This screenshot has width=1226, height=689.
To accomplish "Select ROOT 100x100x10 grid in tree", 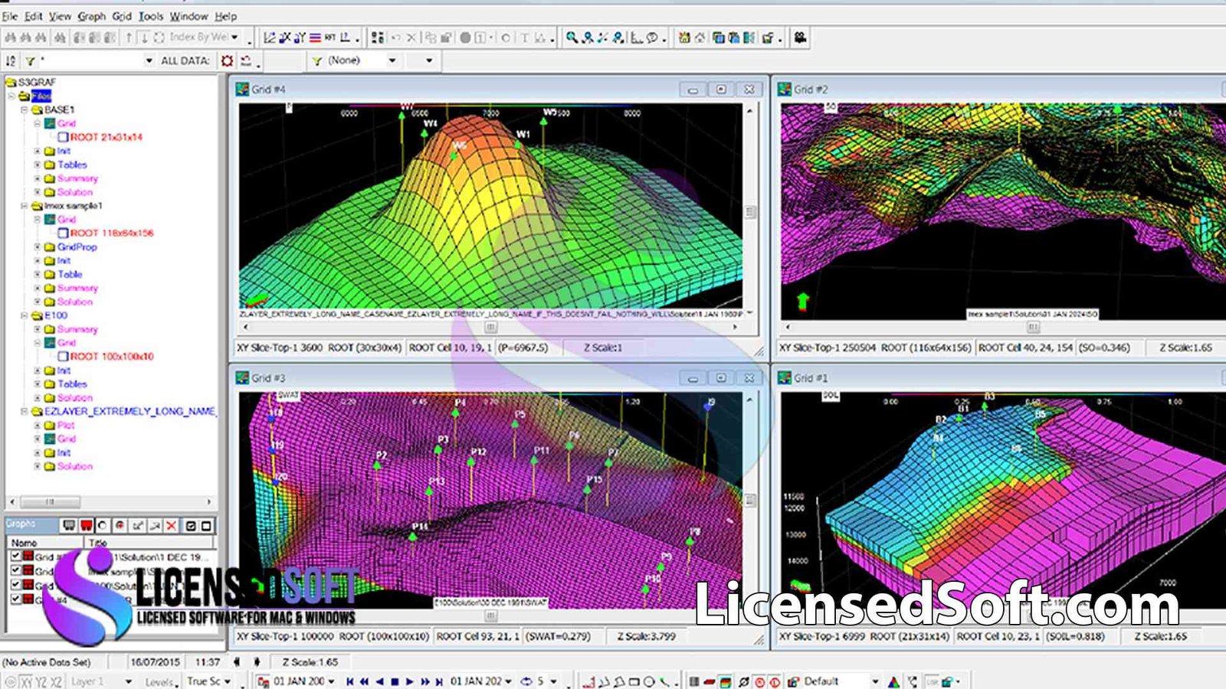I will click(x=112, y=357).
